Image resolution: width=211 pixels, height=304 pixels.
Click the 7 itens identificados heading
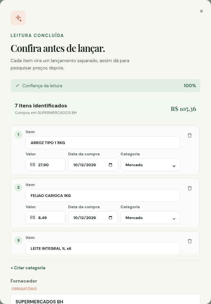(x=41, y=106)
